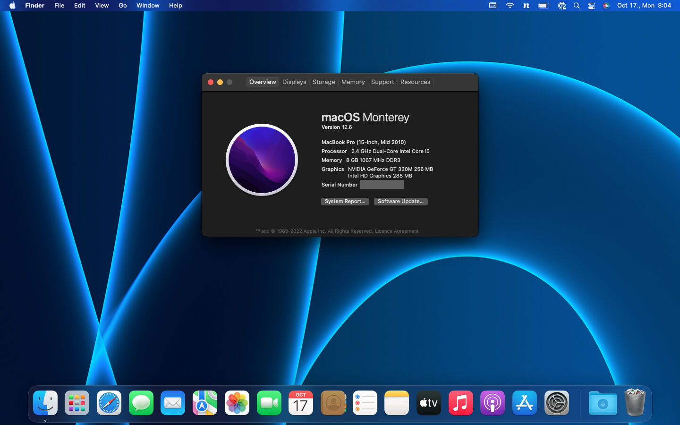This screenshot has width=680, height=425.
Task: Open the Edit menu
Action: point(79,6)
